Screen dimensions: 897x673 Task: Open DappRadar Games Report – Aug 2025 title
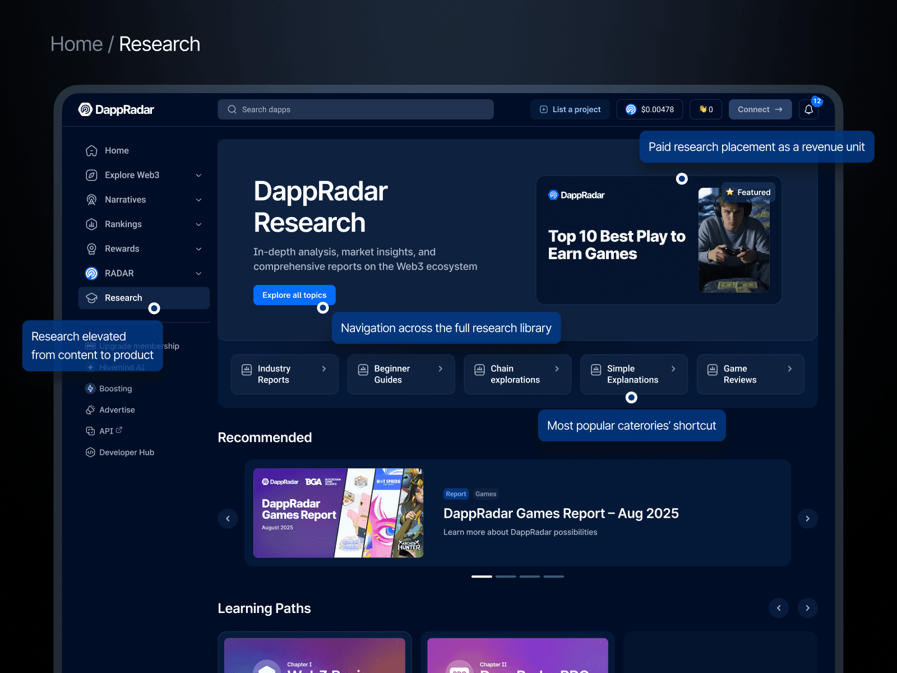561,513
